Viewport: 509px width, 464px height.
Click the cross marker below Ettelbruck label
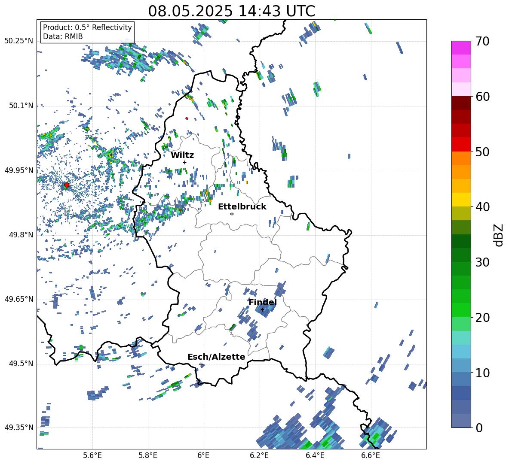232,214
